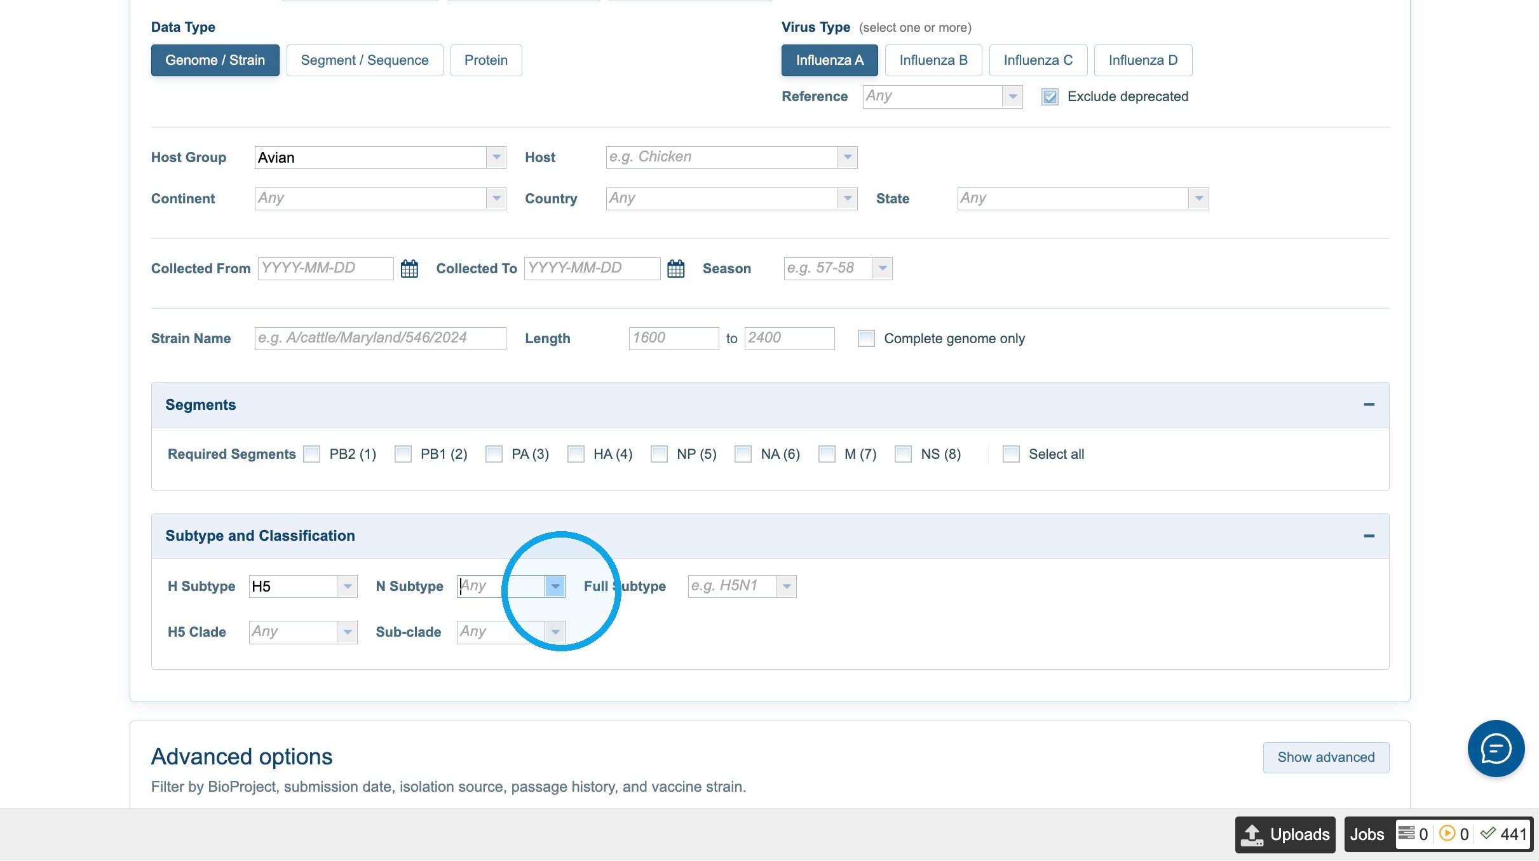Open the Collected From calendar picker
1539x861 pixels.
tap(409, 268)
